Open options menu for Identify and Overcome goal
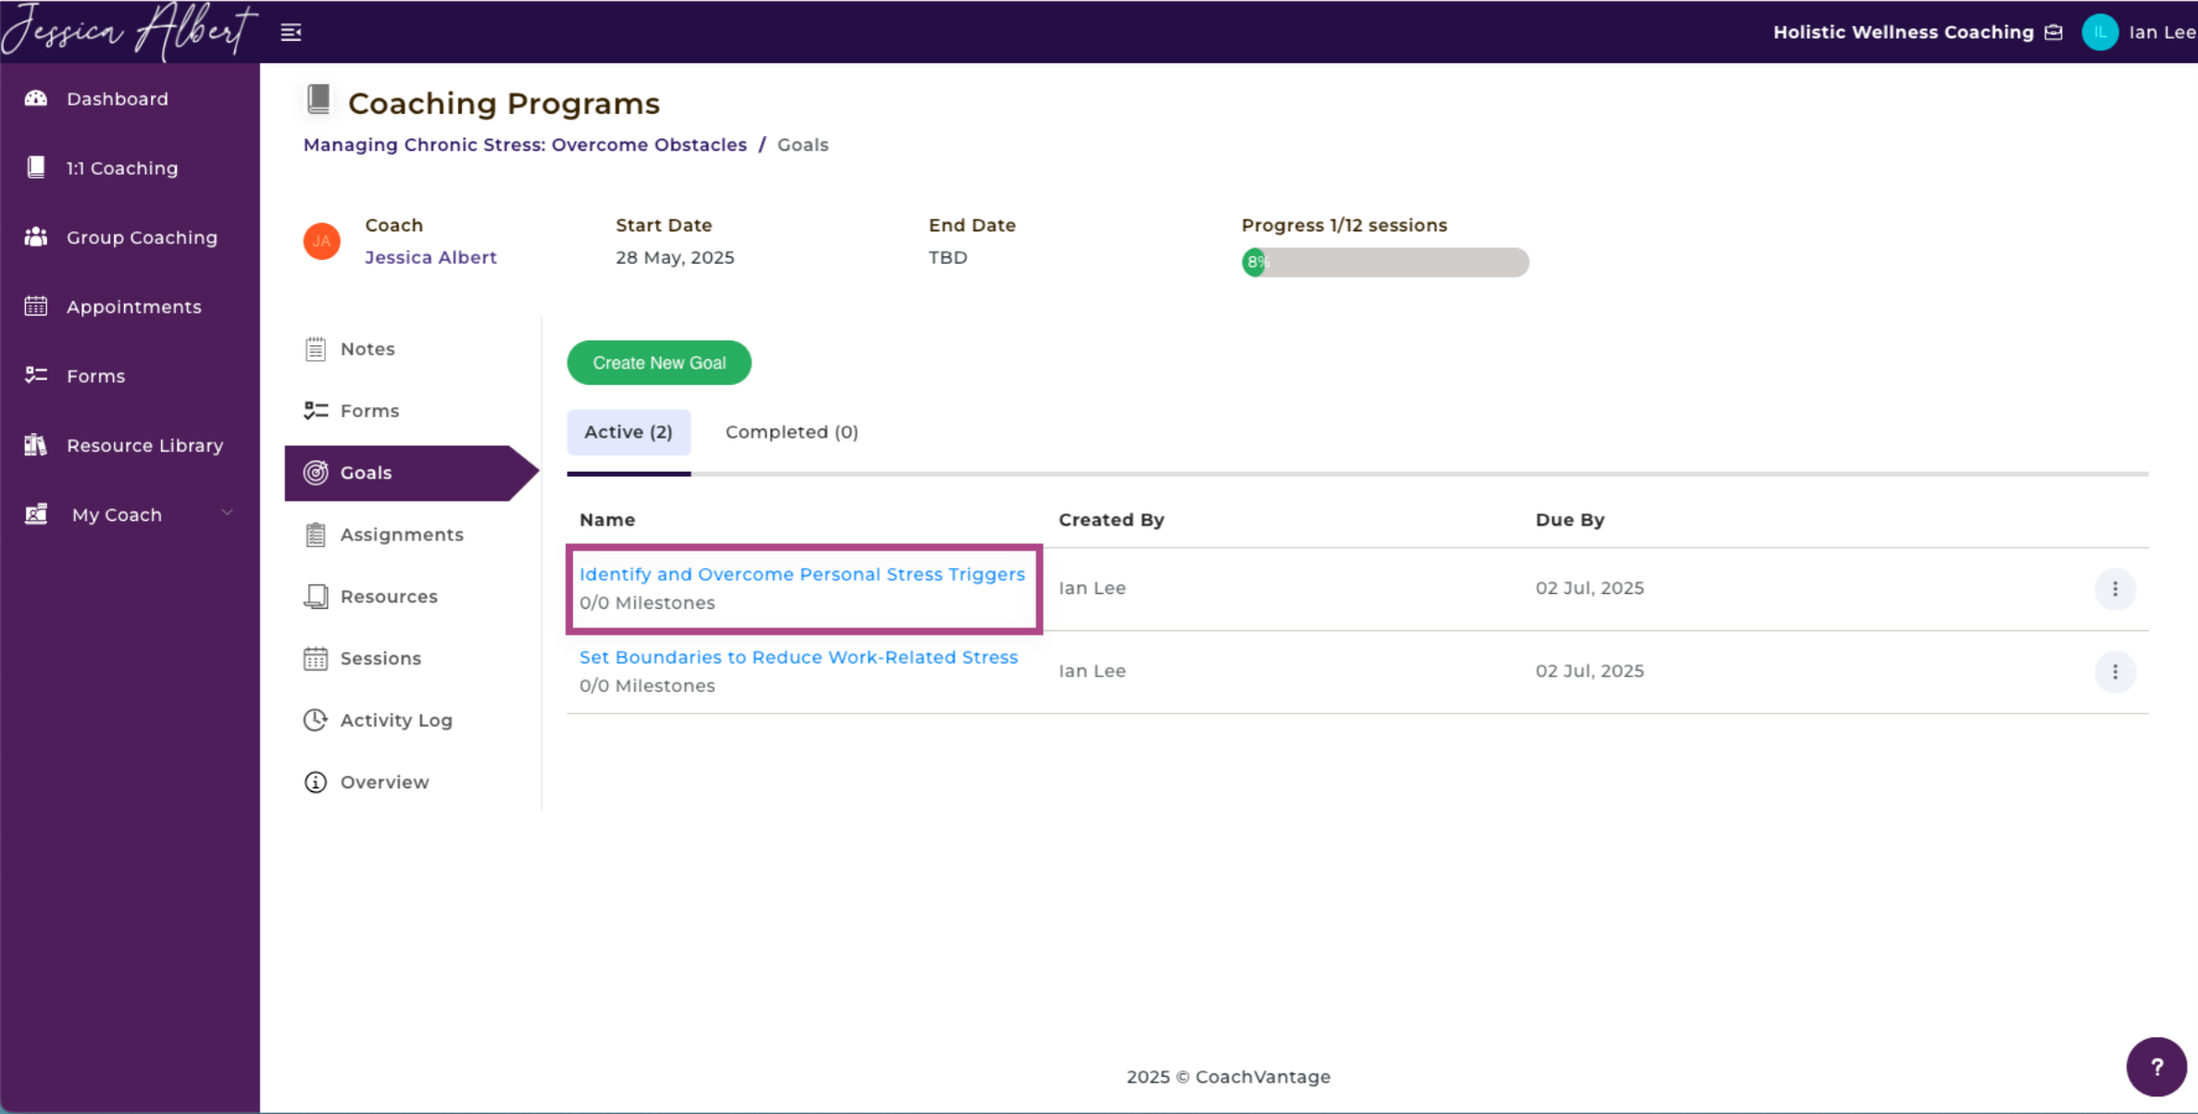Image resolution: width=2198 pixels, height=1114 pixels. tap(2115, 588)
